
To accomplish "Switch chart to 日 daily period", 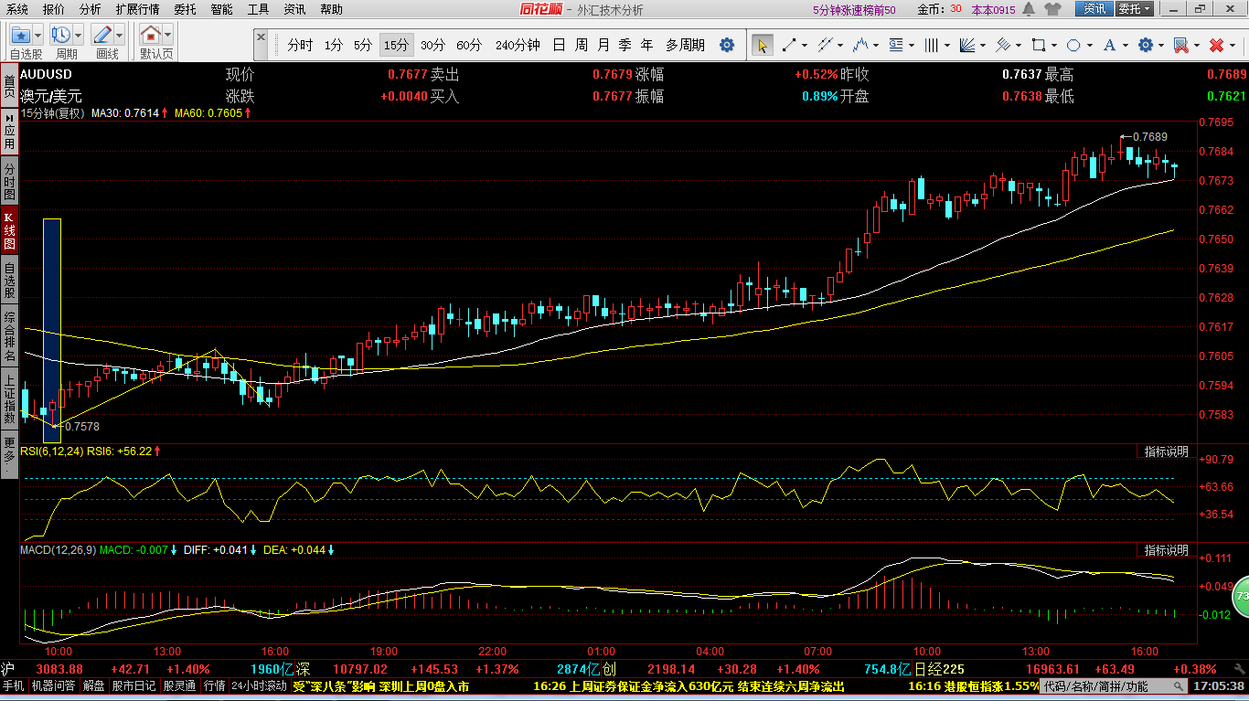I will pyautogui.click(x=559, y=45).
